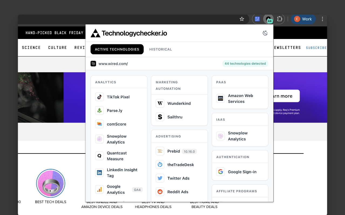Click the Linkedin Insight Tag label
Screen dimensions: 345x215
pyautogui.click(x=122, y=173)
